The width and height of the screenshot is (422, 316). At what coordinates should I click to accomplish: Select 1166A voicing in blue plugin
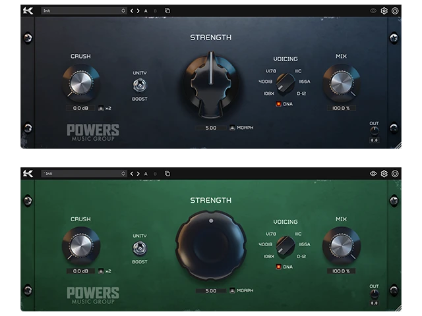pos(305,82)
